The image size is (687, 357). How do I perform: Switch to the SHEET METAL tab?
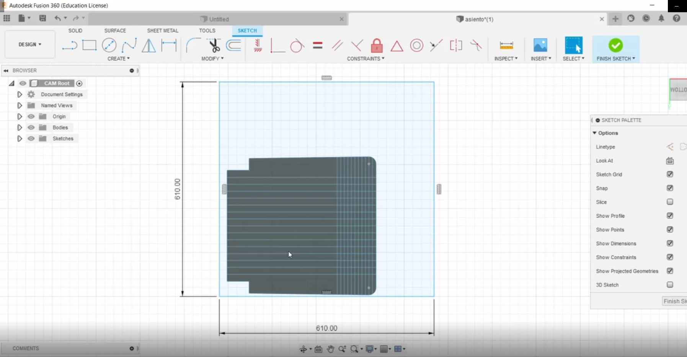163,31
